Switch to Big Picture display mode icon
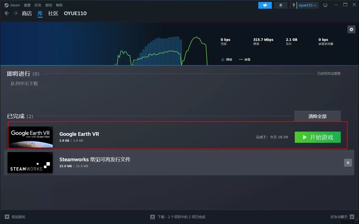 coord(325,5)
